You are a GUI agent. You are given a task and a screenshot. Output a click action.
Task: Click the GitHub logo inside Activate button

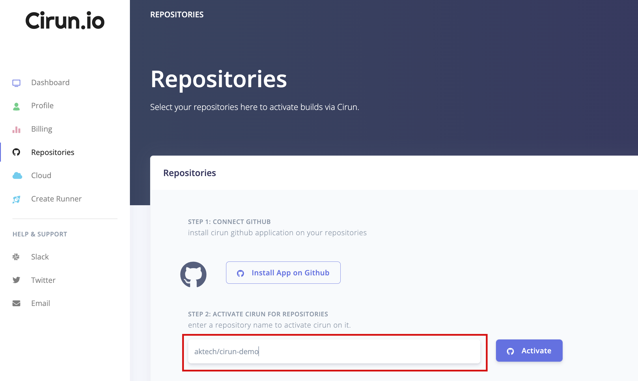pyautogui.click(x=511, y=351)
